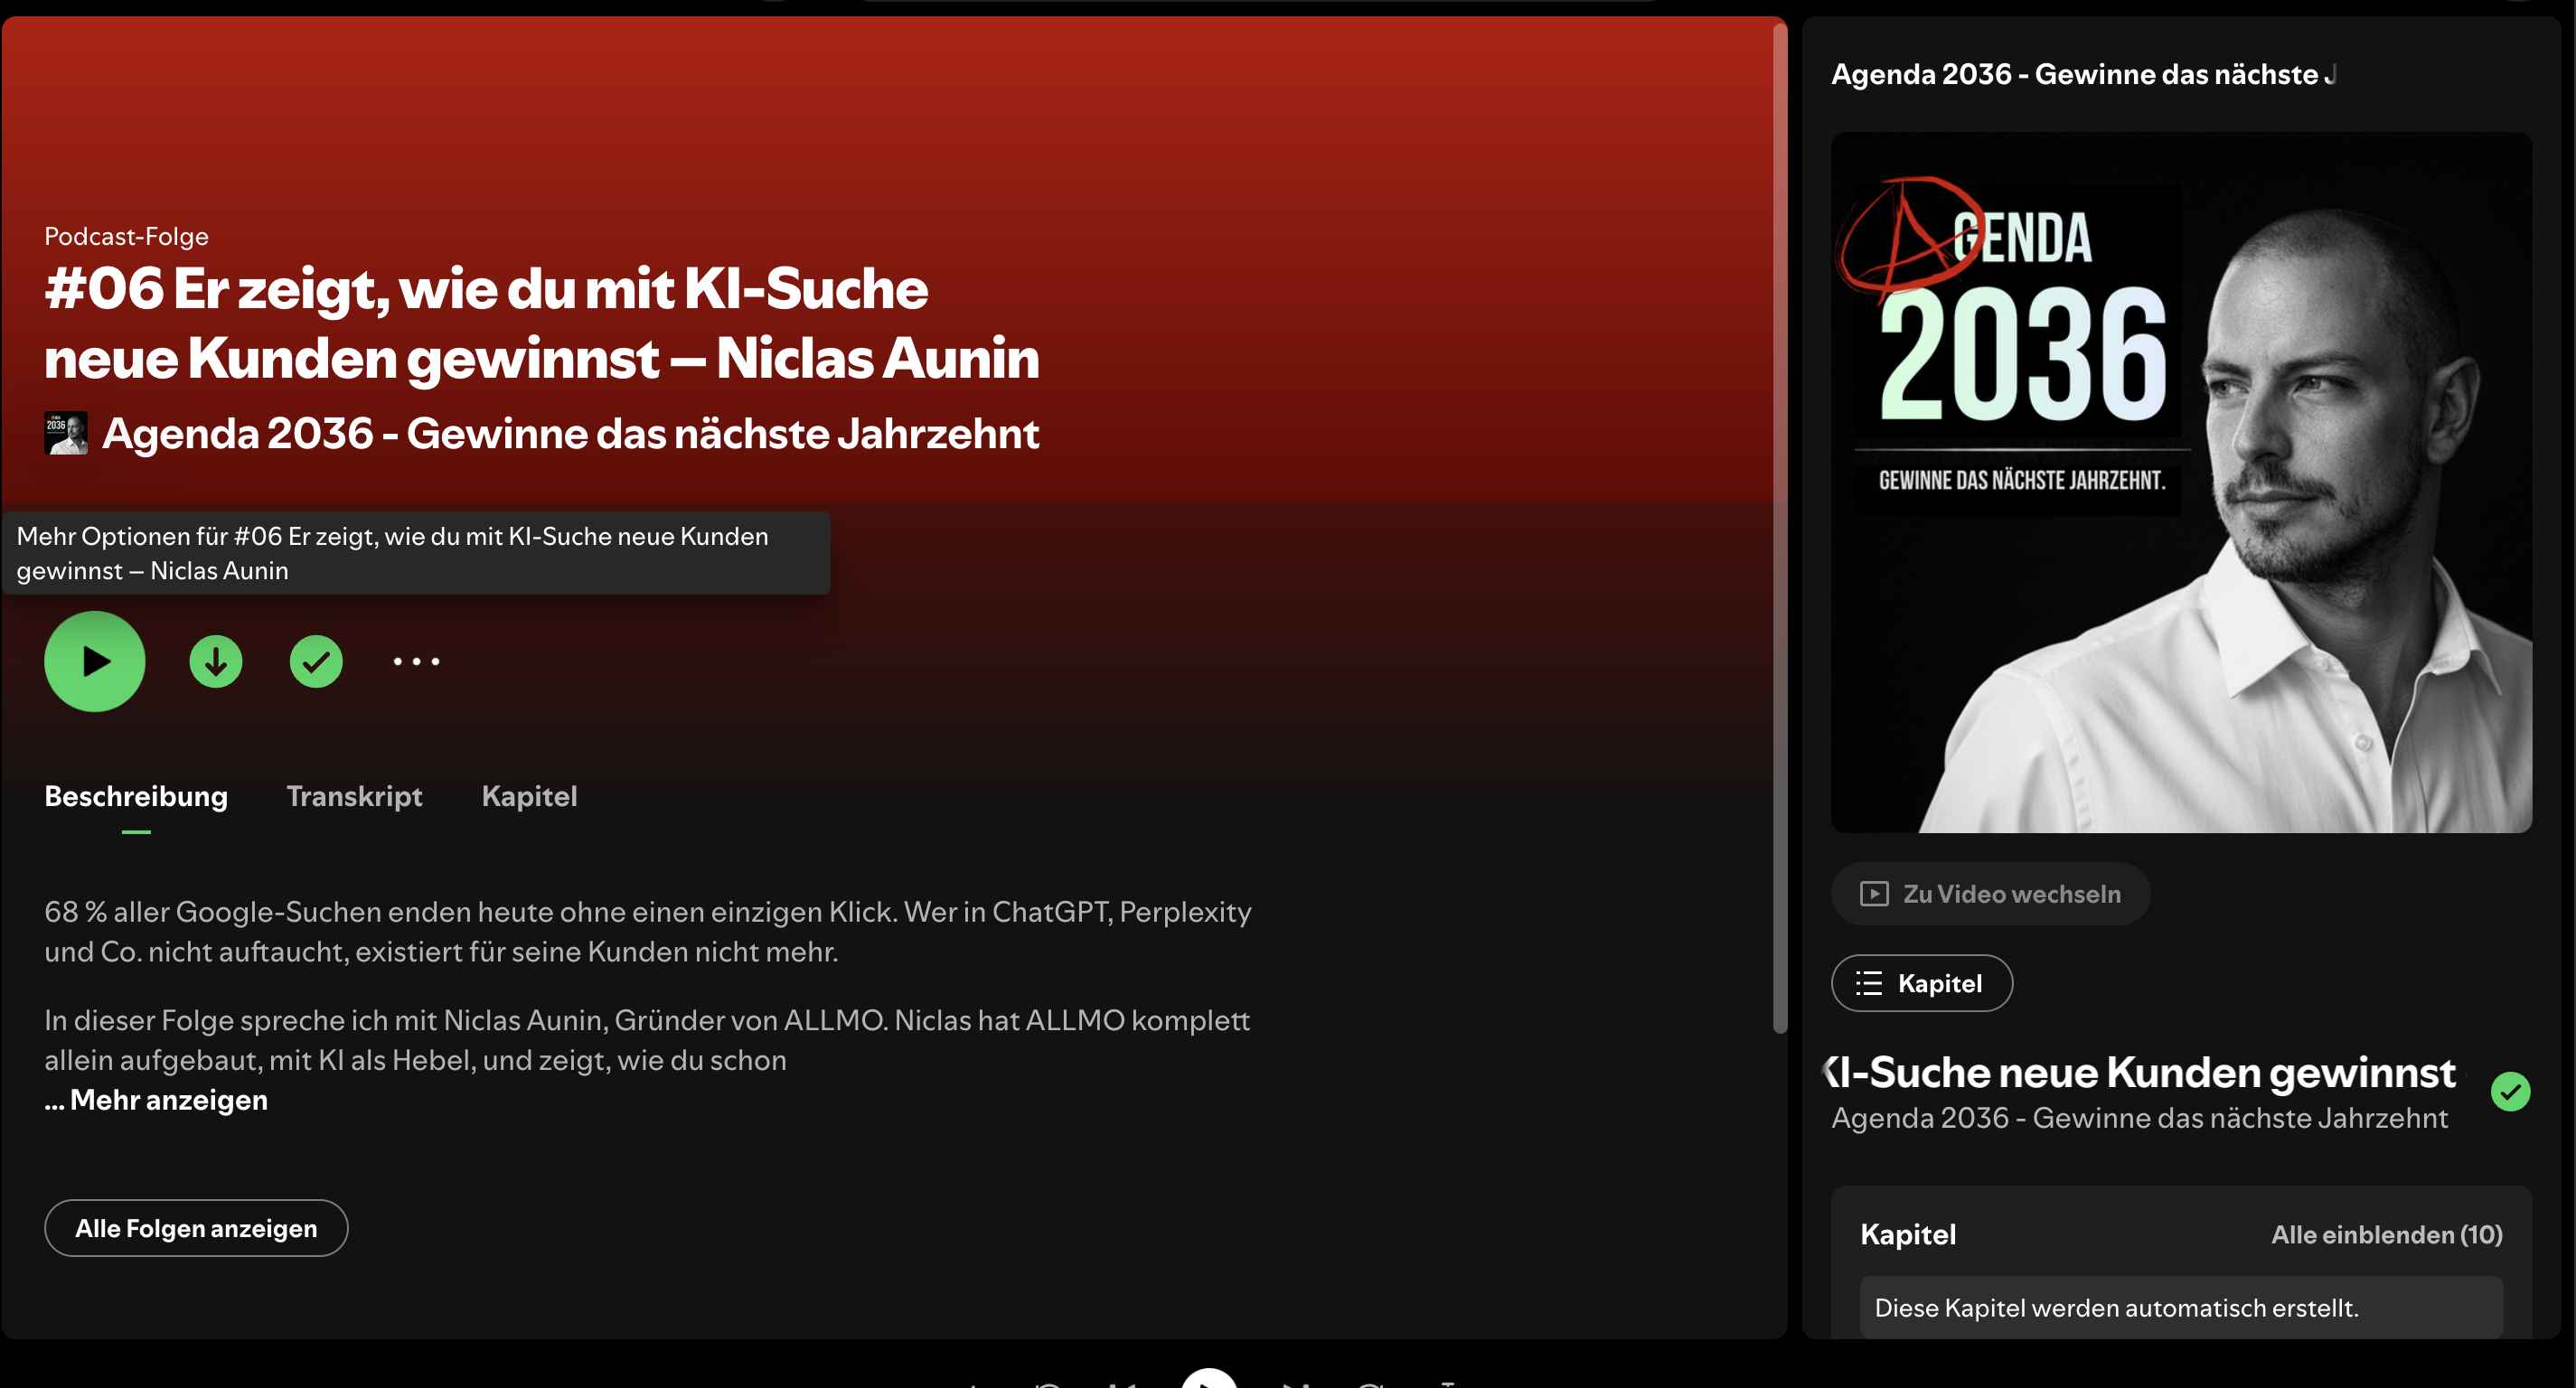Expand all chapters via Alle einblenden (10)
Image resolution: width=2576 pixels, height=1388 pixels.
point(2386,1234)
